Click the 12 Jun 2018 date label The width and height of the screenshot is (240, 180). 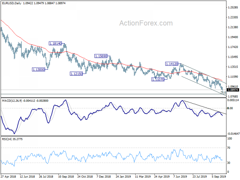pos(27,176)
